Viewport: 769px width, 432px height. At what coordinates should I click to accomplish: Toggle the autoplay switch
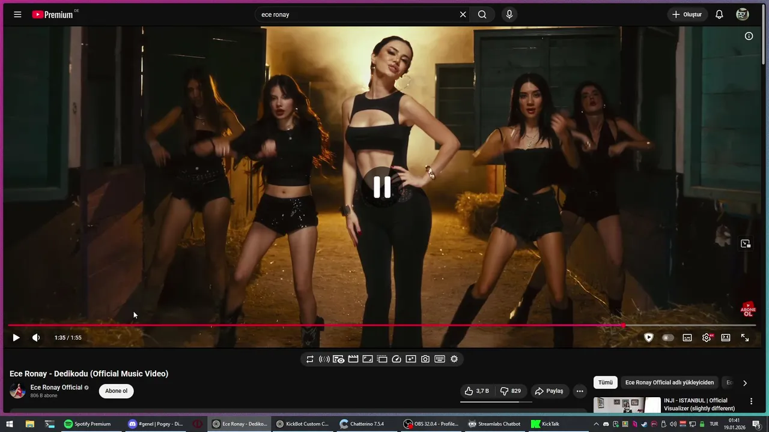point(667,338)
